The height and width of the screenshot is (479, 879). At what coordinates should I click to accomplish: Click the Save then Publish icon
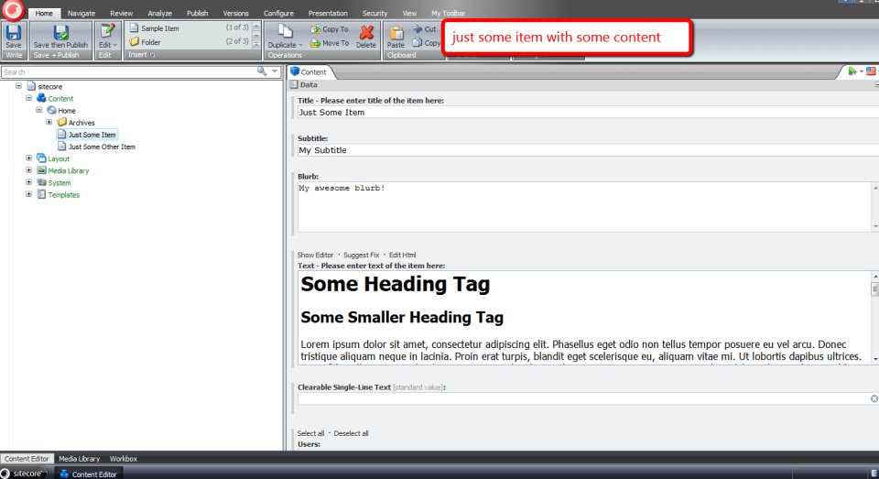pyautogui.click(x=60, y=32)
